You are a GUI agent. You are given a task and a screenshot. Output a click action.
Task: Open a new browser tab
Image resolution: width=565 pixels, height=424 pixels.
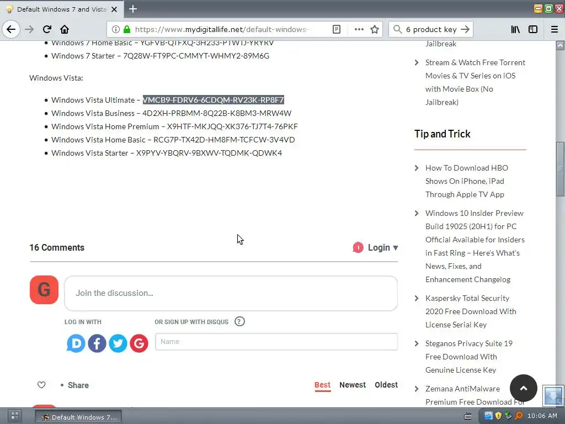pos(133,9)
